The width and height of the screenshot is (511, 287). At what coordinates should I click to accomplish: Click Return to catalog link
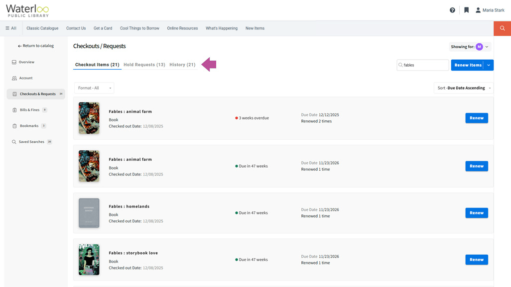(x=36, y=45)
